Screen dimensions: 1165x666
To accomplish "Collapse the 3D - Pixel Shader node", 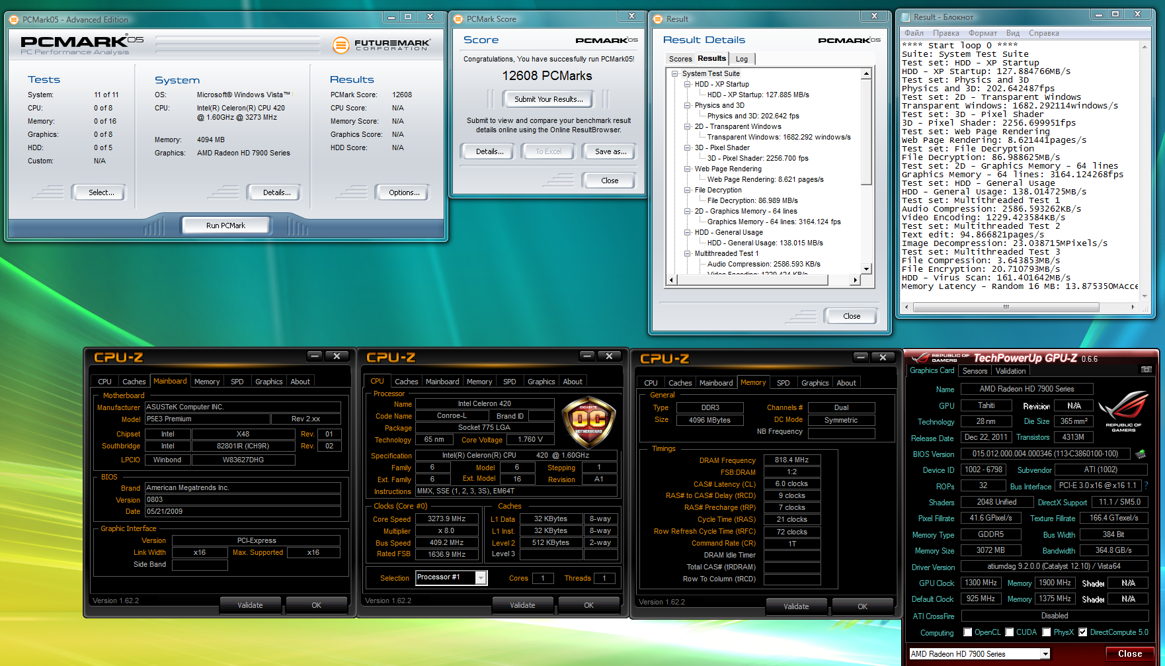I will point(688,148).
